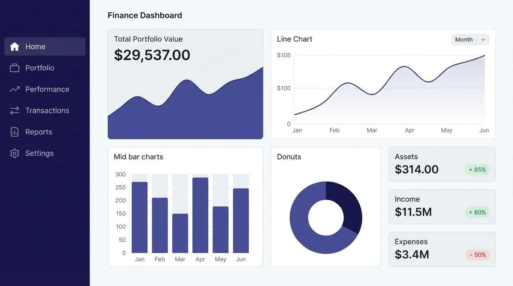This screenshot has width=513, height=286.
Task: Expand the Line Chart time period selector
Action: point(470,39)
